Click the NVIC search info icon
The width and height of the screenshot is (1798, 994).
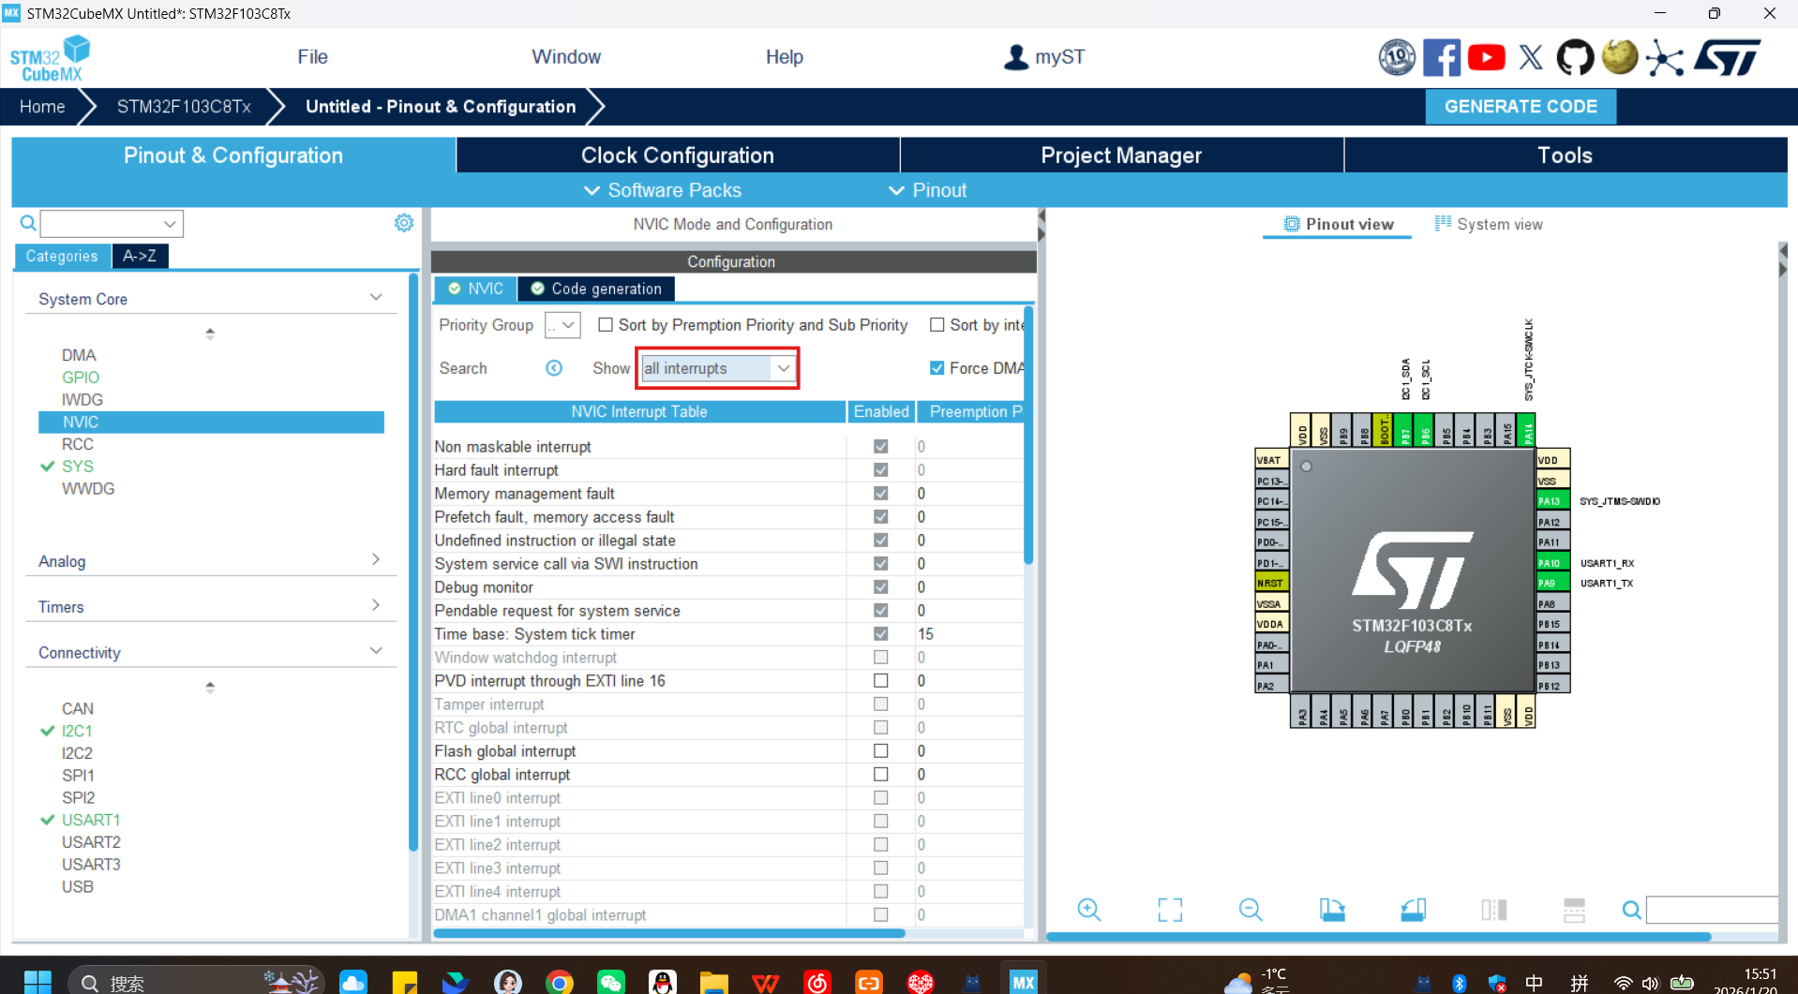pos(554,368)
